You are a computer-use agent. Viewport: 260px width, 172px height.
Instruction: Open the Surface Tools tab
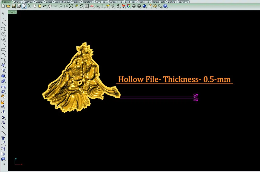[116, 2]
